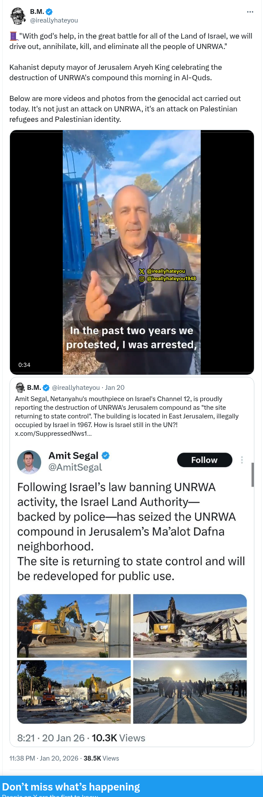Play the Aryeh King video
263x797 pixels.
[131, 252]
